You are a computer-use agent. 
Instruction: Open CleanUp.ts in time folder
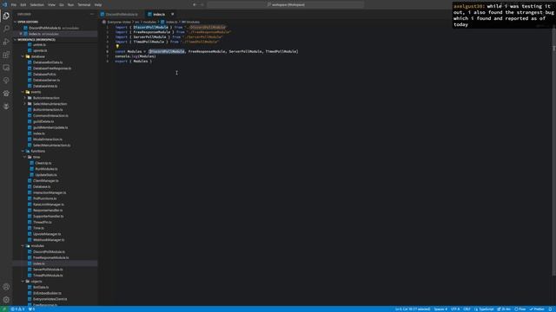(x=43, y=163)
